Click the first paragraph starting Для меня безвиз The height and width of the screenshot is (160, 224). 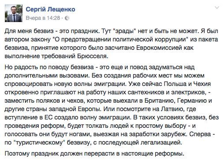coord(111,44)
